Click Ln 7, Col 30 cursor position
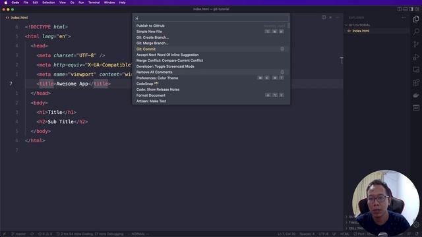The width and height of the screenshot is (422, 237). point(286,234)
